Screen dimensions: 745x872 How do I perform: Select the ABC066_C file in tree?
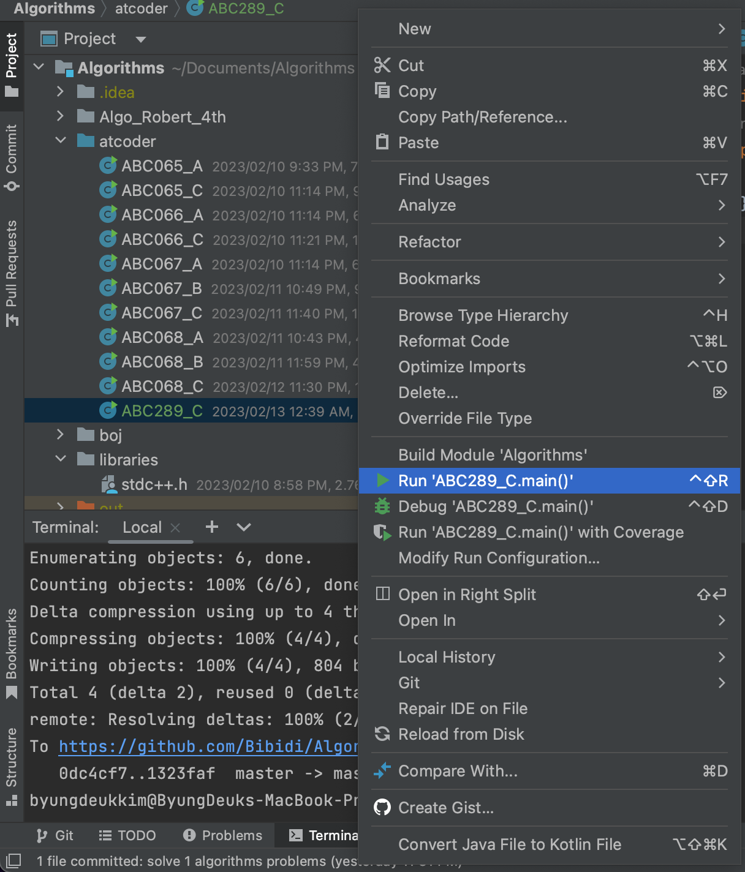click(x=191, y=239)
